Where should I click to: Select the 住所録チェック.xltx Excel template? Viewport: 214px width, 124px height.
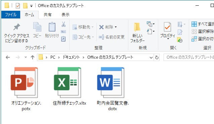[x=70, y=86]
